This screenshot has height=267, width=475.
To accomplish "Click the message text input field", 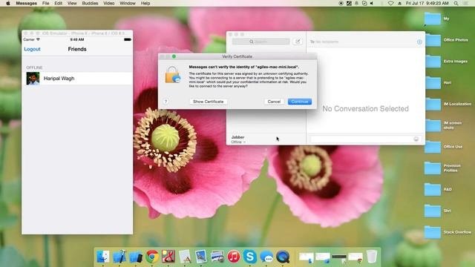I will pos(365,139).
